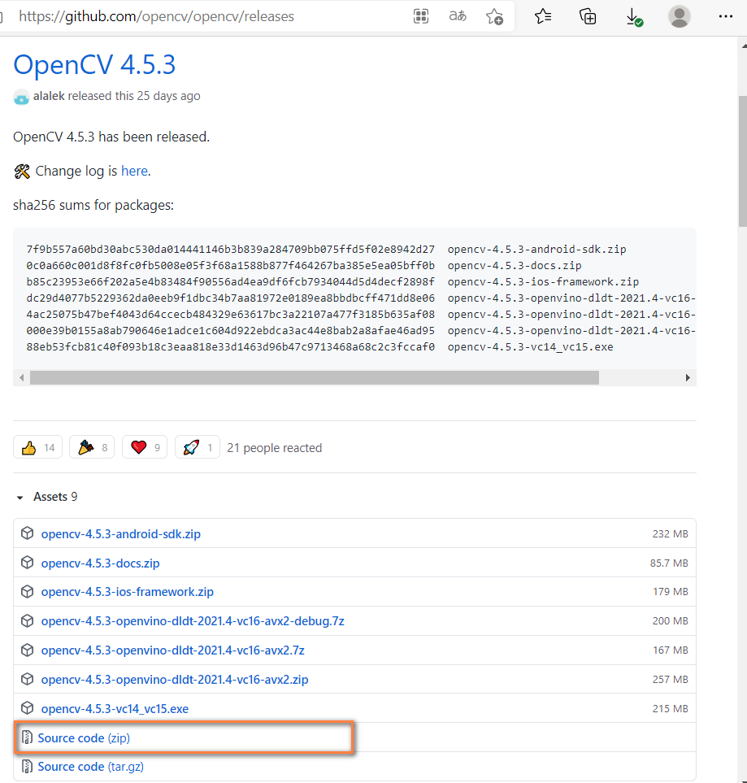Image resolution: width=747 pixels, height=783 pixels.
Task: Download opencv-4.5.3-docs.zip
Action: (x=100, y=563)
